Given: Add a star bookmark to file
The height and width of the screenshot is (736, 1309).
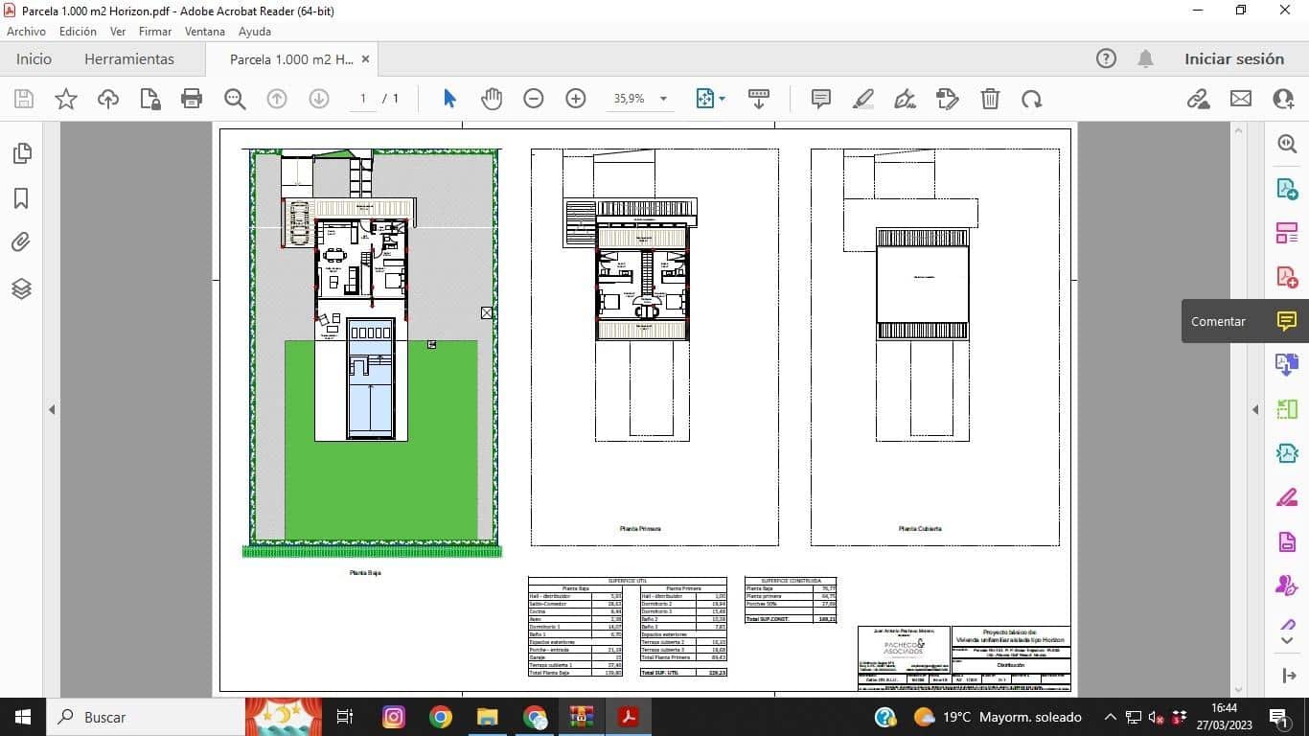Looking at the screenshot, I should (66, 99).
